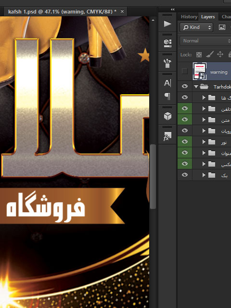Show the hidden warning layer

(185, 71)
